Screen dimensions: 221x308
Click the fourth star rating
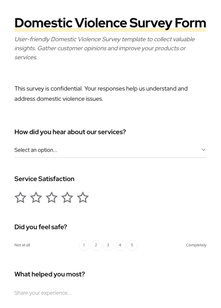(x=67, y=198)
